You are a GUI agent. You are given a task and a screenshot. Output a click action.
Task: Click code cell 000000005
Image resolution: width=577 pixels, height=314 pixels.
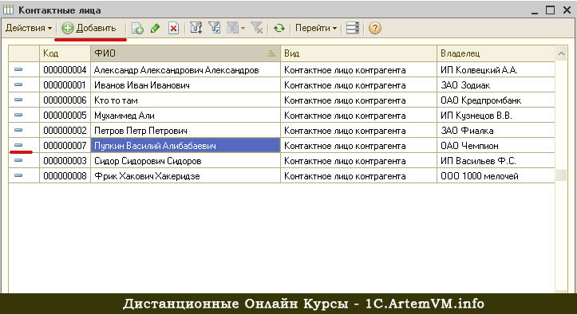point(65,115)
